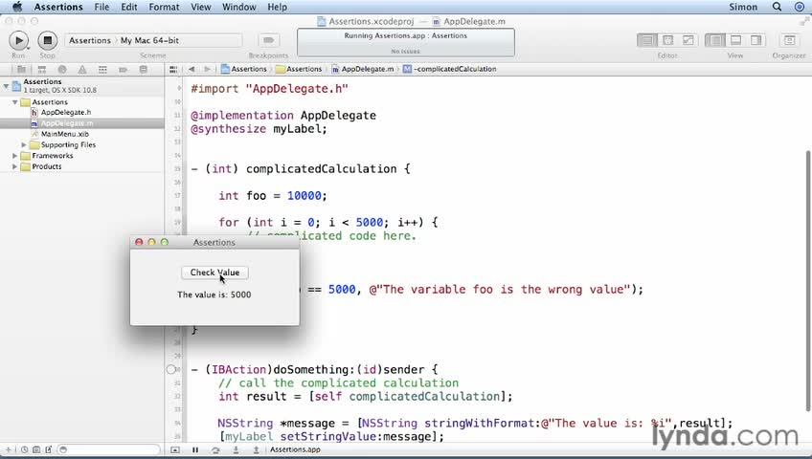Viewport: 812px width, 459px height.
Task: Open the Help menu
Action: [x=277, y=7]
